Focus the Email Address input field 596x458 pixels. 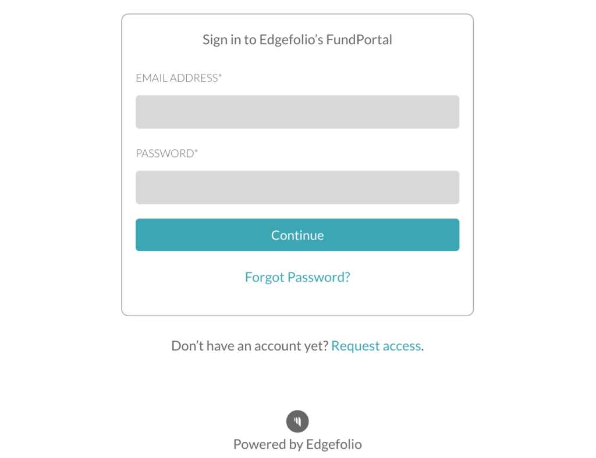[x=297, y=112]
